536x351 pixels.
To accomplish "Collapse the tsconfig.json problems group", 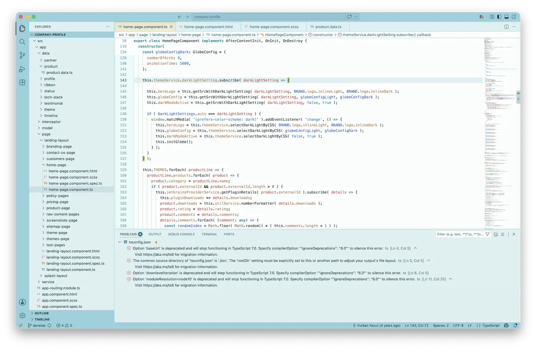I will pos(119,242).
